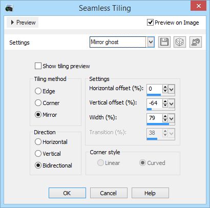Uncheck Preview on Image

[150, 23]
